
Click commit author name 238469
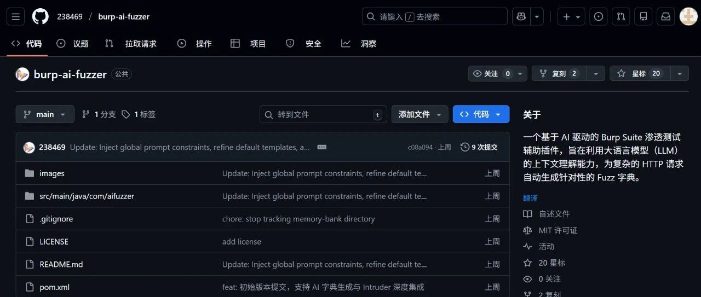[52, 147]
